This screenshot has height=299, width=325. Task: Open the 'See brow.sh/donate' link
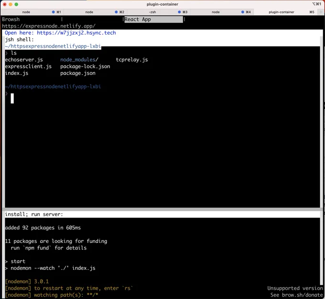(x=296, y=295)
